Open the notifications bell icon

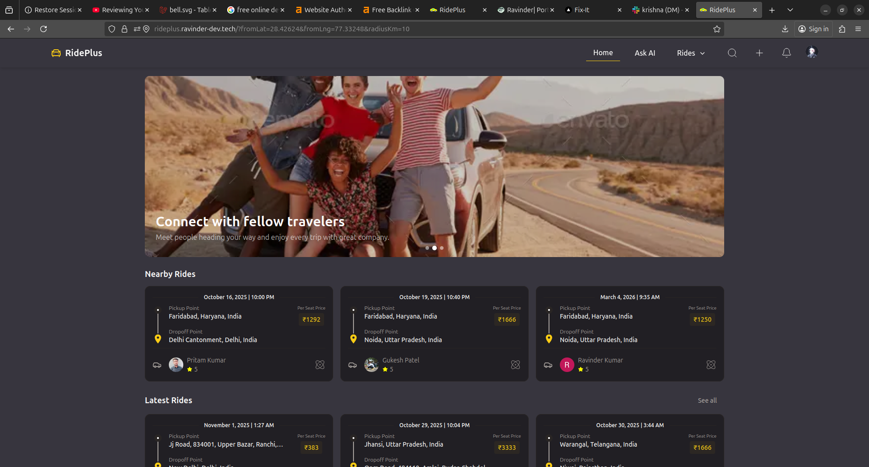click(x=786, y=53)
